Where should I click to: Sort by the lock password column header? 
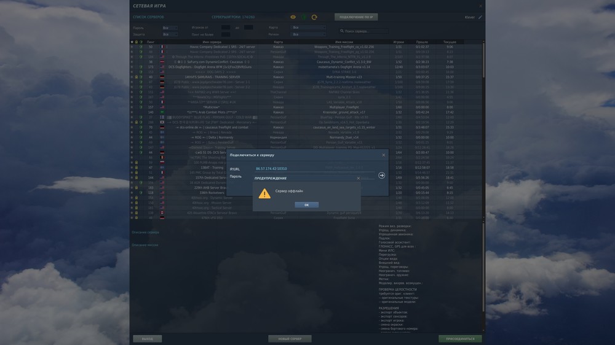pos(137,42)
